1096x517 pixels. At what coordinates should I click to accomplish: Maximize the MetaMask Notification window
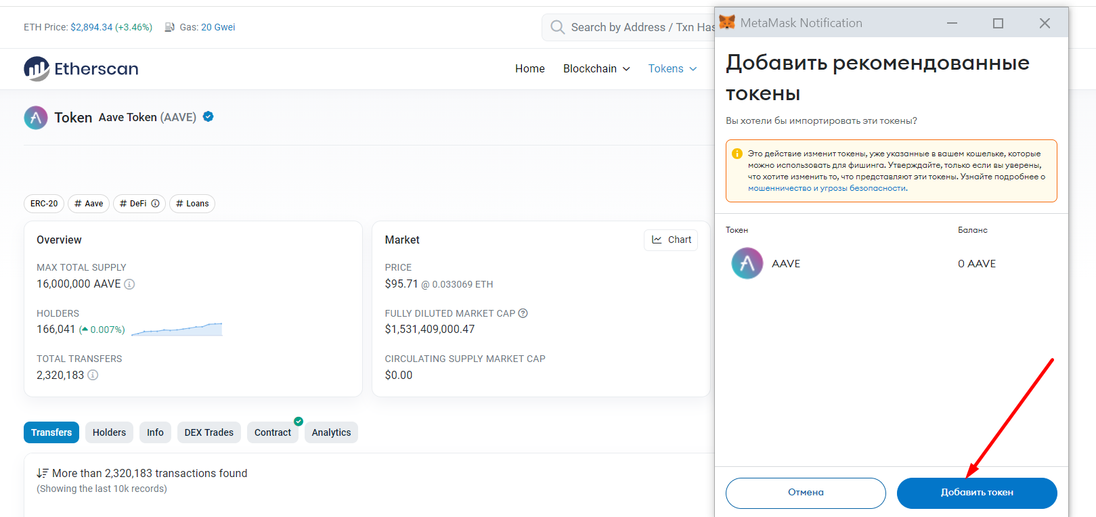click(998, 23)
